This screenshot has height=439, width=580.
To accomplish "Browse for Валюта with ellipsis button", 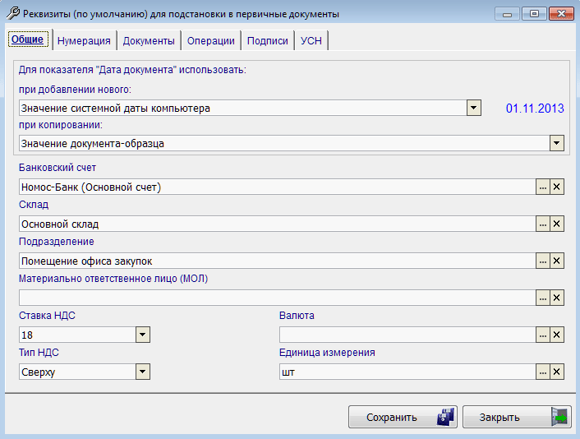I will click(x=543, y=335).
